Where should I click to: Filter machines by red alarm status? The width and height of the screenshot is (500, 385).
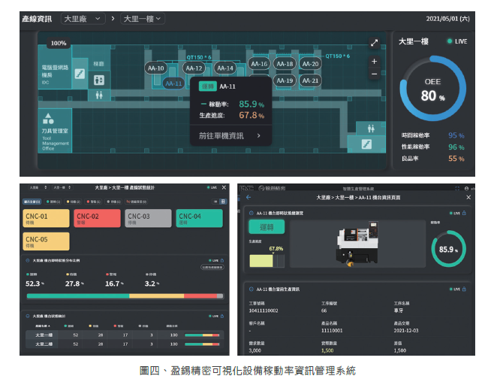[x=93, y=202]
